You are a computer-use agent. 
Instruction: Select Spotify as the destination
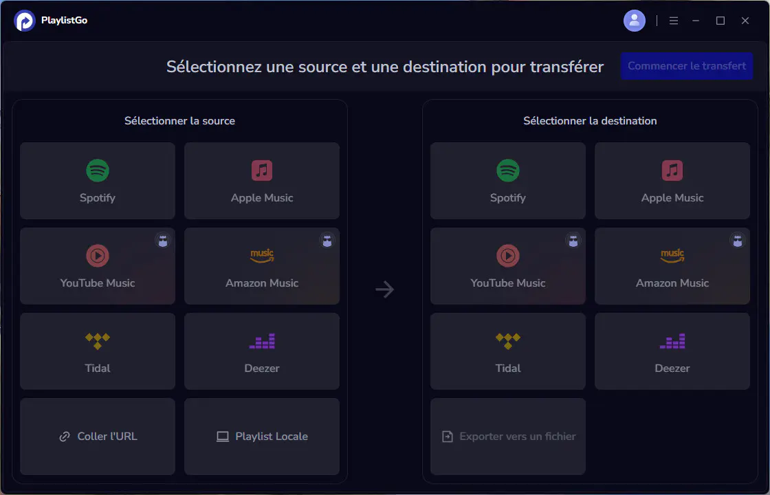[507, 181]
